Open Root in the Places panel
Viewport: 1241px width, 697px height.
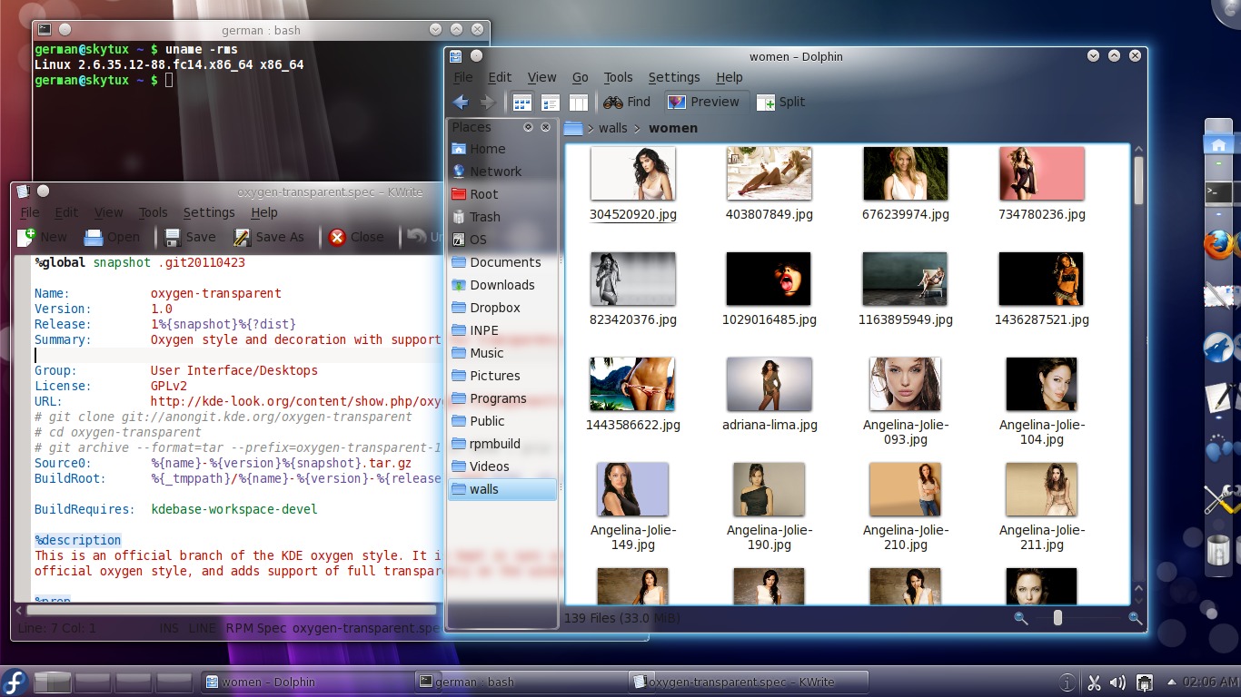pos(502,194)
